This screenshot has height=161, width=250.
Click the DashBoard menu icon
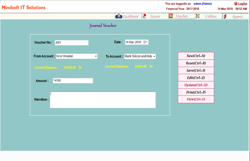(119, 16)
